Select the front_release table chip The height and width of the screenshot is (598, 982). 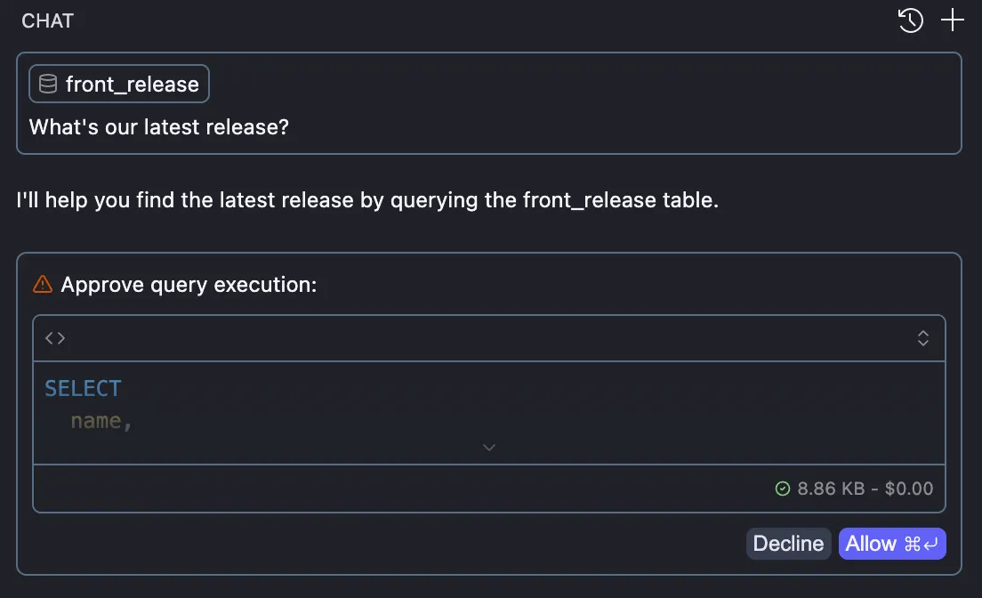(119, 85)
